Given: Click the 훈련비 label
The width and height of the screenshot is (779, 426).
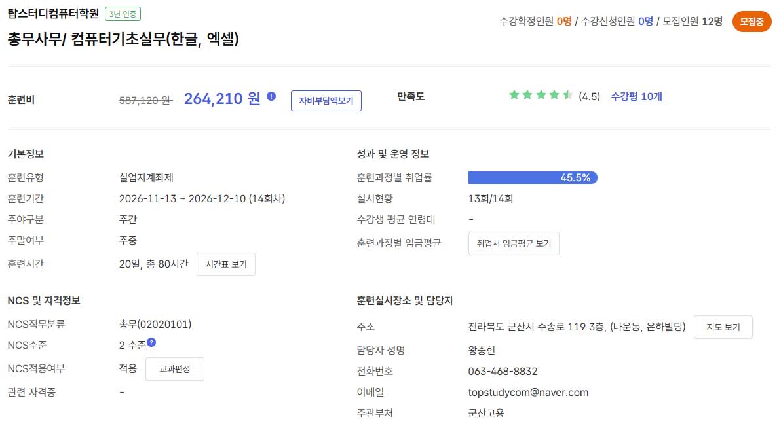Looking at the screenshot, I should coord(21,100).
